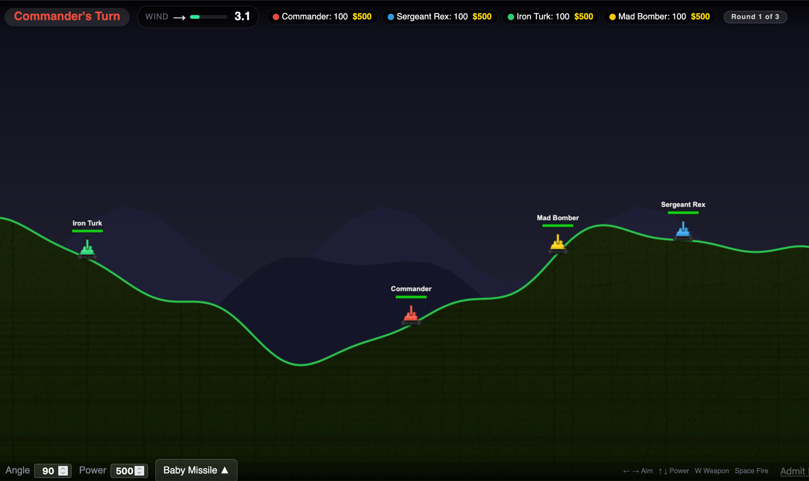The image size is (809, 481).
Task: Select Iron Turk score chip
Action: pyautogui.click(x=550, y=17)
